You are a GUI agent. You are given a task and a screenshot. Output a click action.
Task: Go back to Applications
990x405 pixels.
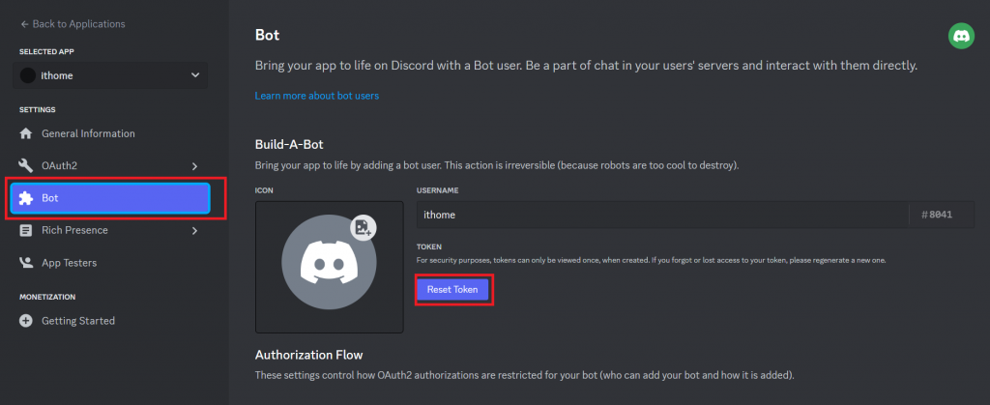(x=73, y=24)
